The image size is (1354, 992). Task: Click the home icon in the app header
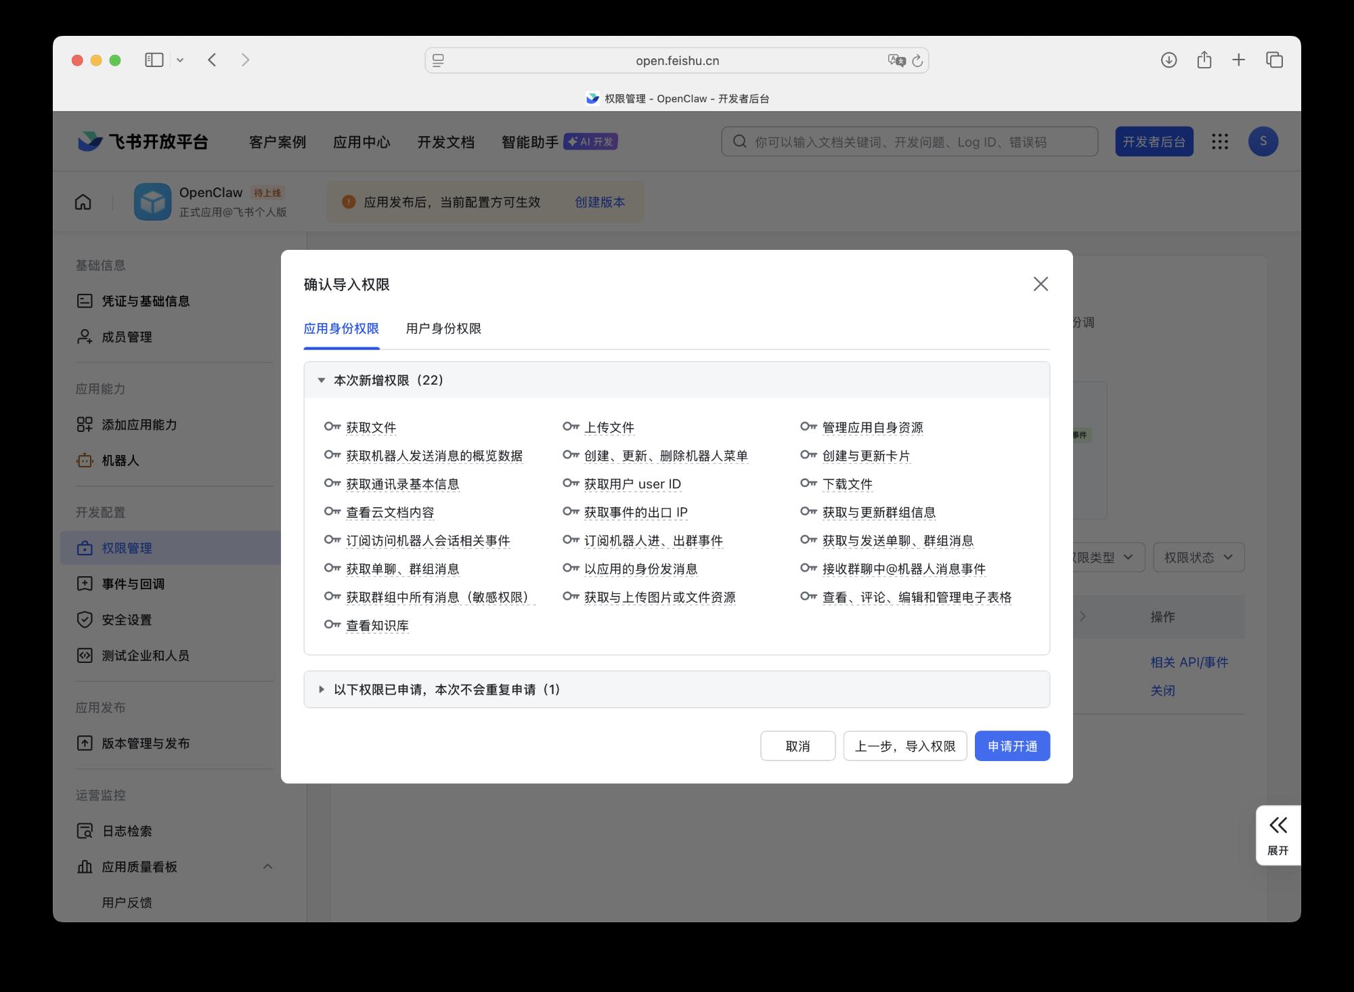[x=83, y=202]
